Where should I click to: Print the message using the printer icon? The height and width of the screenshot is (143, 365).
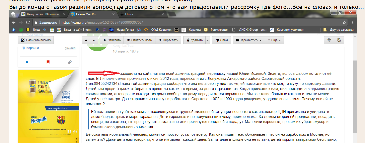click(x=329, y=40)
